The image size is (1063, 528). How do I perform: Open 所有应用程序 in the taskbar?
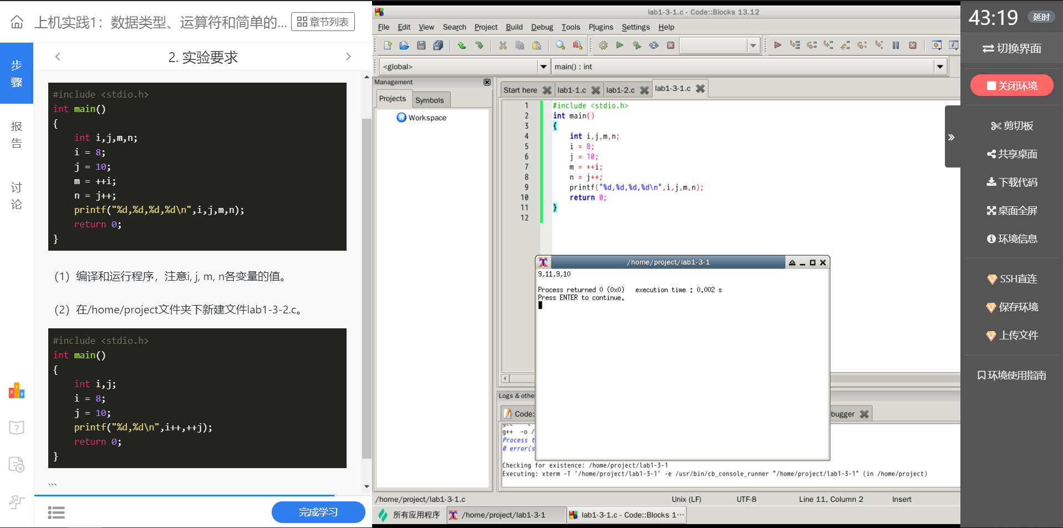(x=416, y=515)
